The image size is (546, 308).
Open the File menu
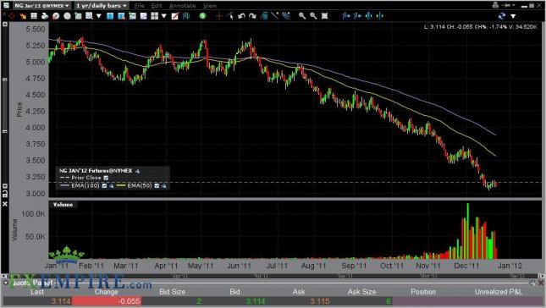click(140, 6)
